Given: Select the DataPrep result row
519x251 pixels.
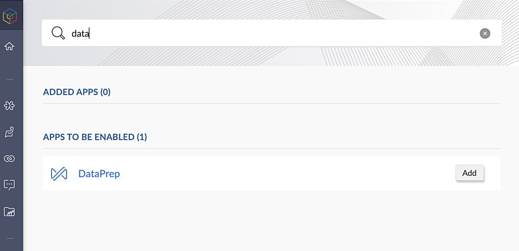Looking at the screenshot, I should pos(271,173).
